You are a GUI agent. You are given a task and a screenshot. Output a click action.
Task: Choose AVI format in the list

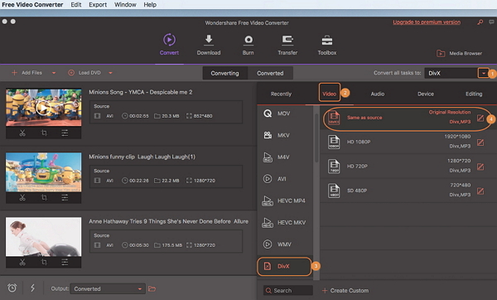coord(285,179)
